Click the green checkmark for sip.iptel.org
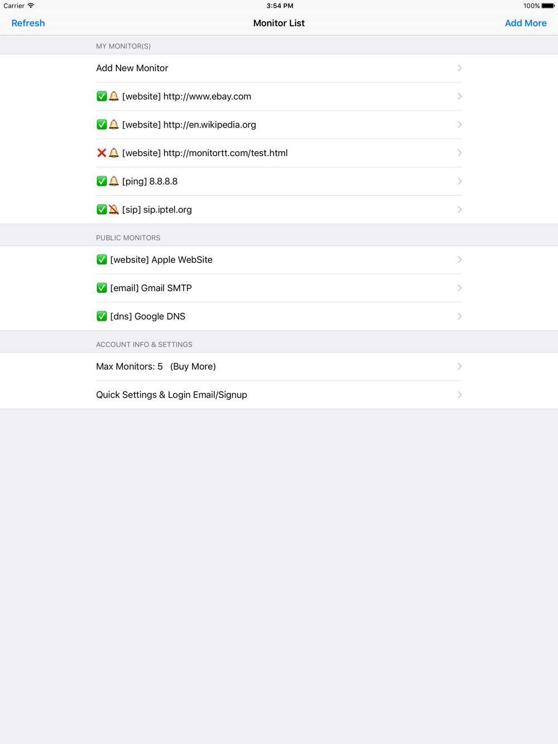 click(x=102, y=210)
